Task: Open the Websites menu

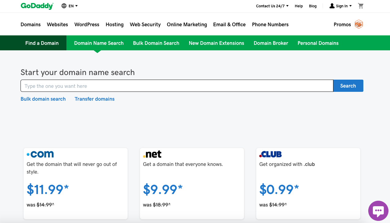Action: (57, 24)
